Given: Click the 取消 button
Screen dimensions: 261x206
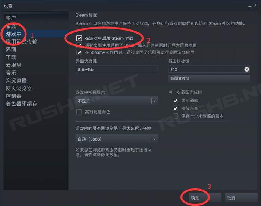Looking at the screenshot, I should point(241,198).
